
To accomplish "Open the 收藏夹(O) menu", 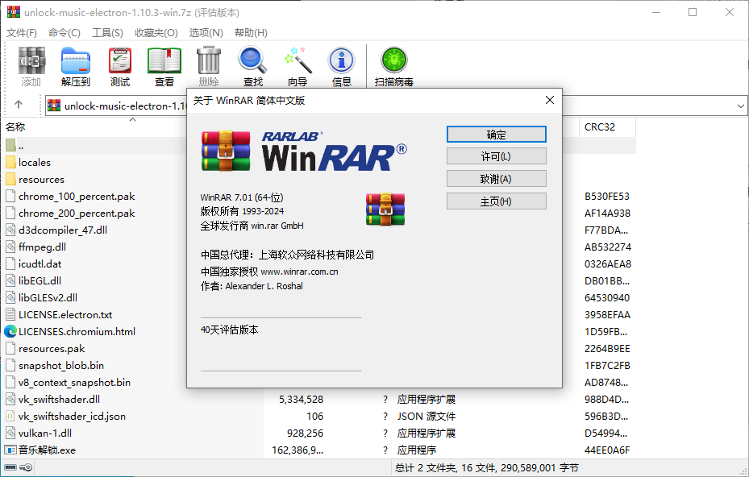I will (x=156, y=33).
